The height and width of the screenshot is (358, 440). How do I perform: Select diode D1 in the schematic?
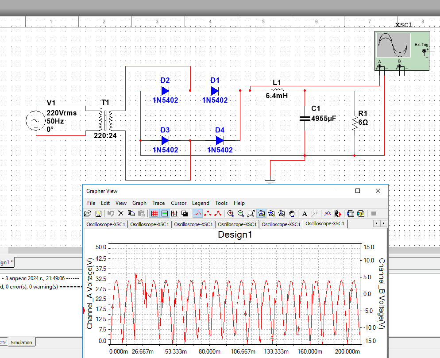pos(215,91)
